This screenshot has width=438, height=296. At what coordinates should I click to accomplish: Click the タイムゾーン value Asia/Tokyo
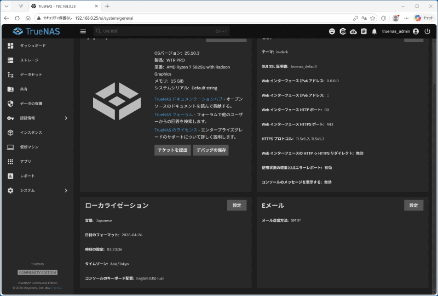click(x=119, y=264)
